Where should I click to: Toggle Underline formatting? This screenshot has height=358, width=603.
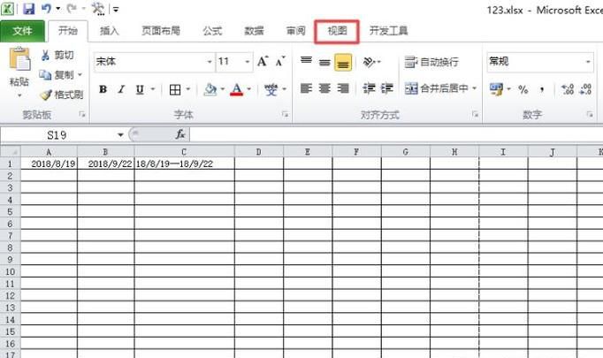point(140,89)
